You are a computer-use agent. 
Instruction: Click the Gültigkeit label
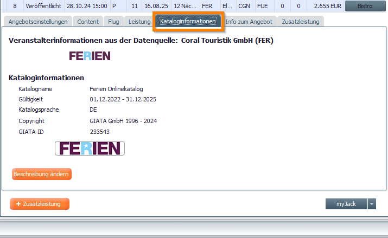[x=31, y=99]
